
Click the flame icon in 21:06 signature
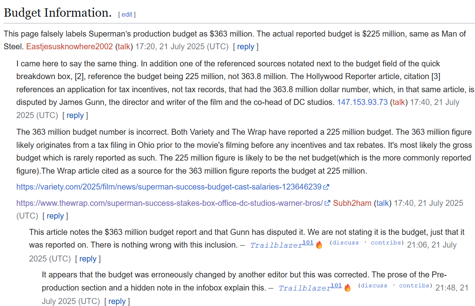[x=319, y=245]
